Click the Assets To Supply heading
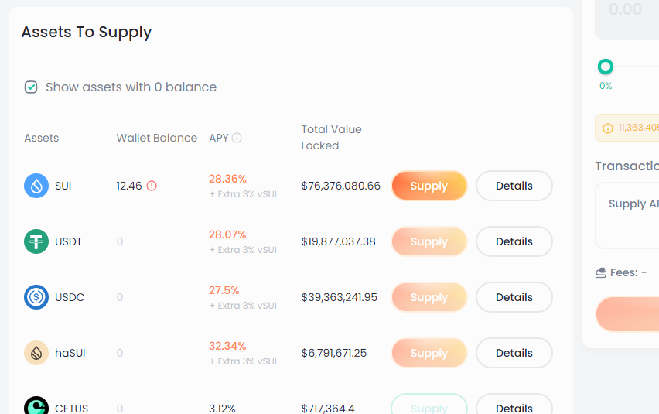 87,32
